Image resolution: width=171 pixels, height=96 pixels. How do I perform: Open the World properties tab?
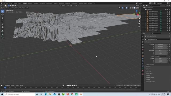pyautogui.click(x=143, y=50)
